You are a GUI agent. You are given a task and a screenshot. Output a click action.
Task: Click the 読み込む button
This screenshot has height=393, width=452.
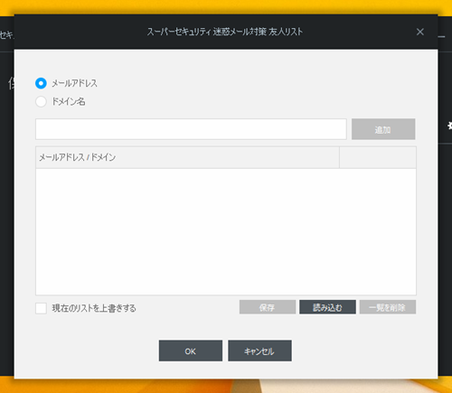point(327,307)
